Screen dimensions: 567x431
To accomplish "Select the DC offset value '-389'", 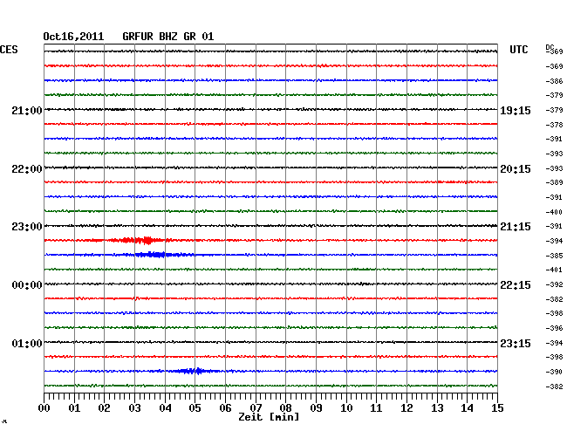I will tap(554, 182).
